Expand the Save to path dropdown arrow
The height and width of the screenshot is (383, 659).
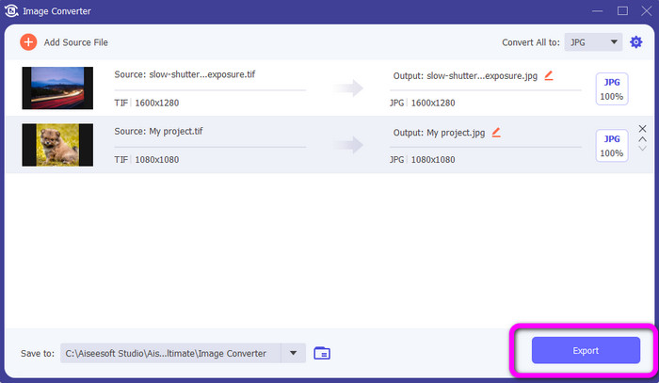pyautogui.click(x=294, y=353)
